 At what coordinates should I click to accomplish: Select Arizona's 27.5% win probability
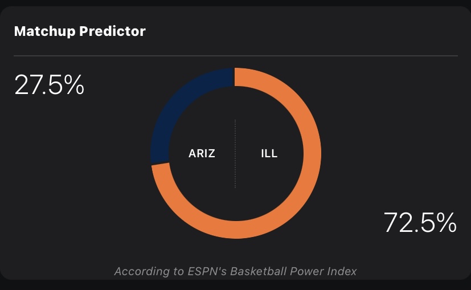point(49,85)
